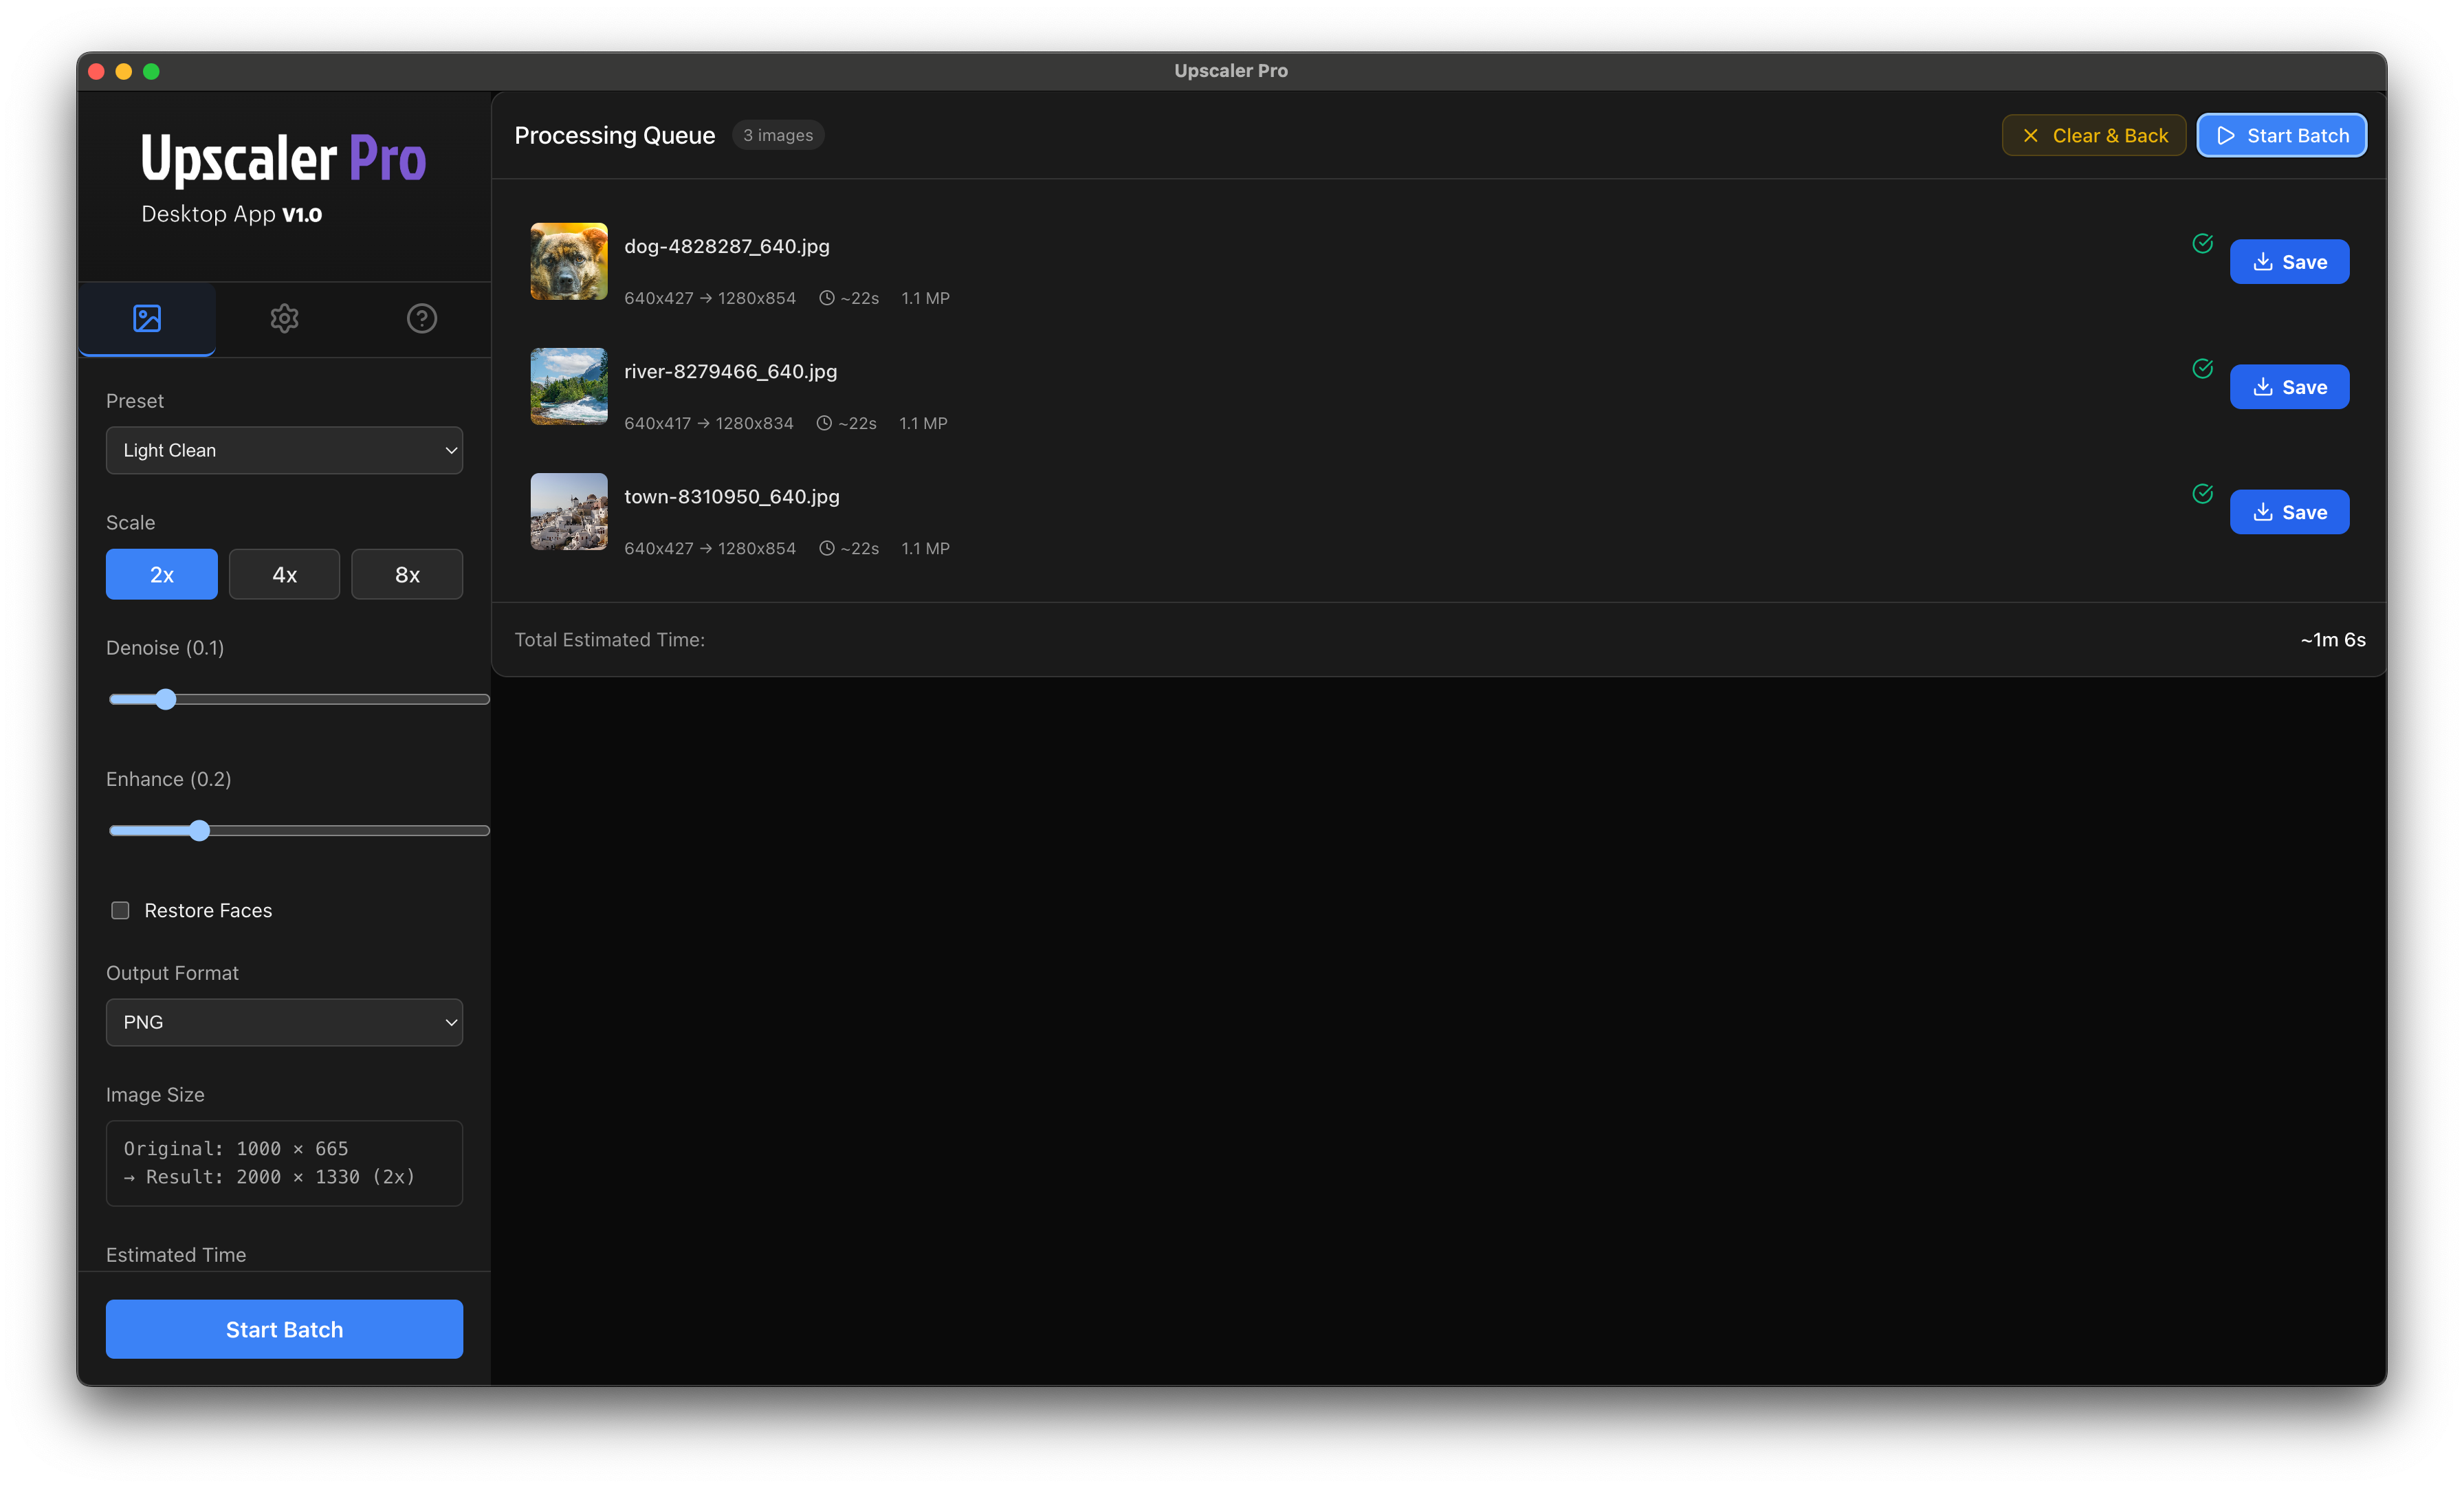Save the river-8279466_640.jpg result

tap(2288, 387)
